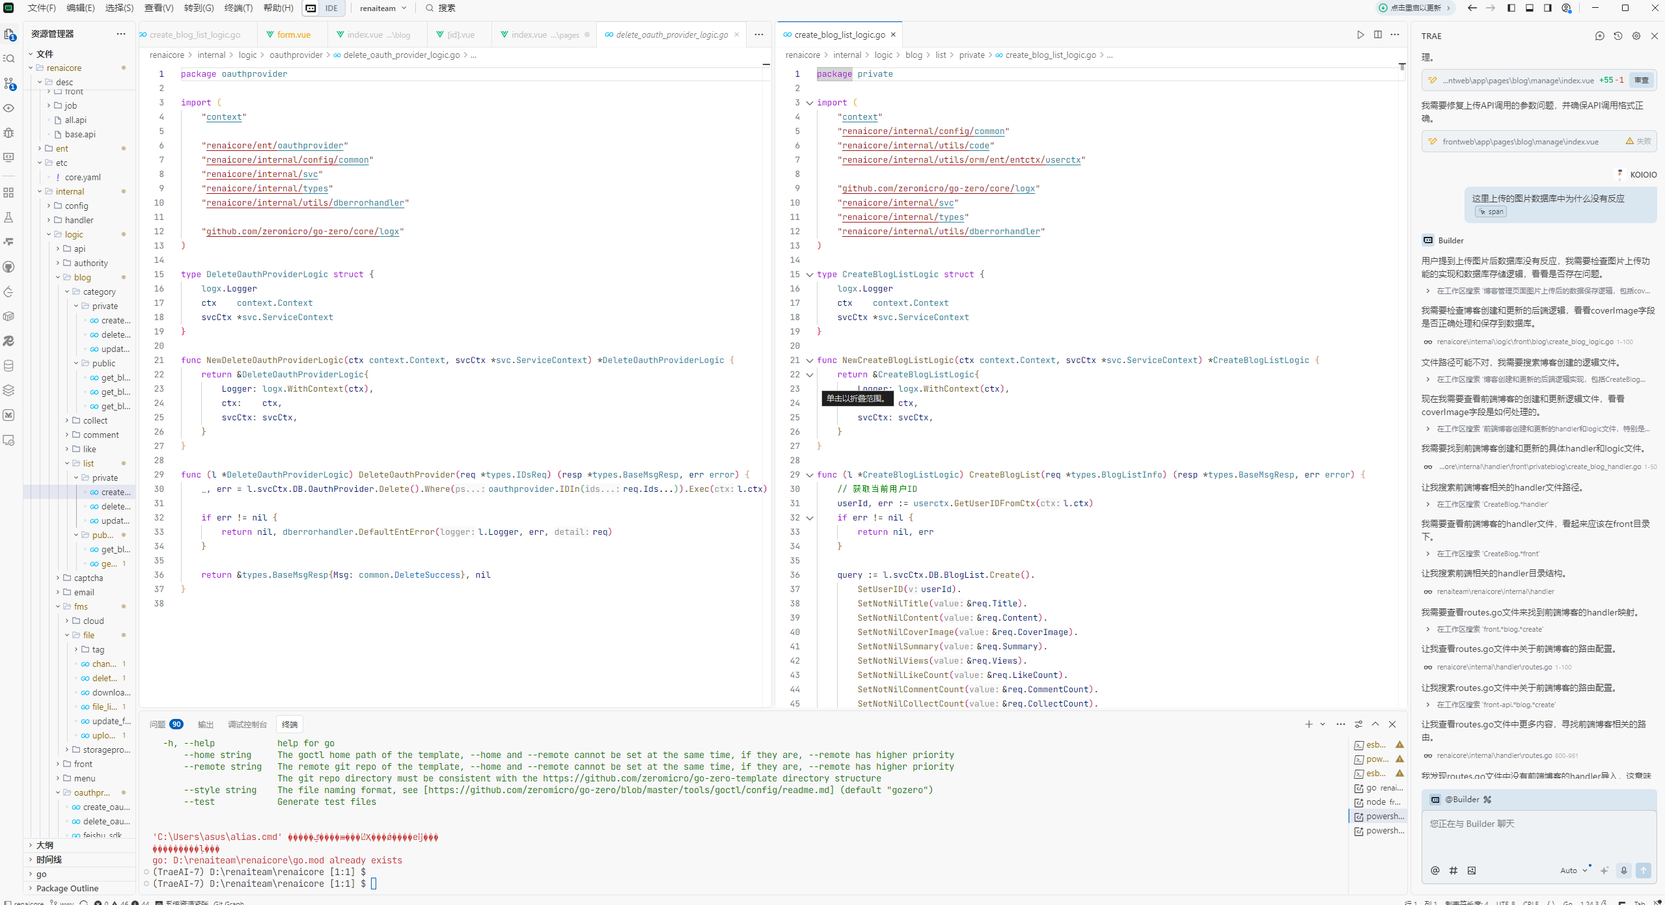
Task: Open chat history in the TRAE panel
Action: [x=1617, y=36]
